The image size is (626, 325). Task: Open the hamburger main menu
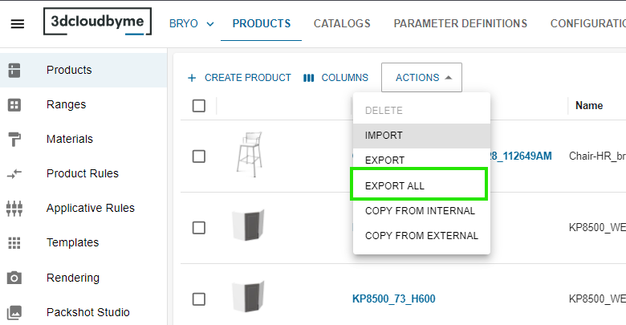point(17,24)
